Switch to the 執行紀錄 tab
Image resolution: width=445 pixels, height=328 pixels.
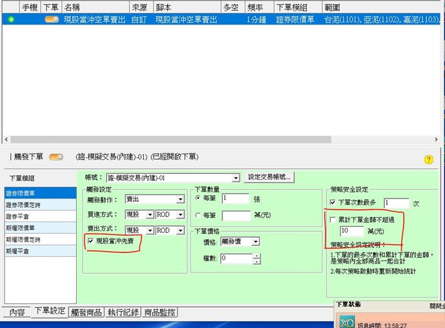[x=123, y=313]
